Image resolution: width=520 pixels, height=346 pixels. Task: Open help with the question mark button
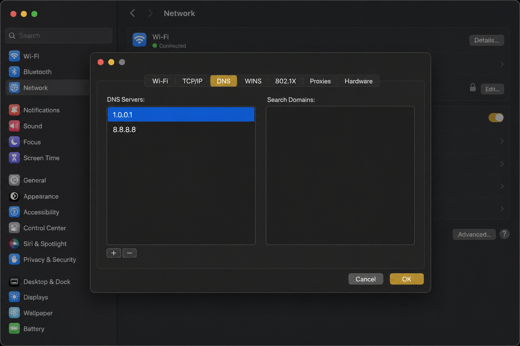504,234
